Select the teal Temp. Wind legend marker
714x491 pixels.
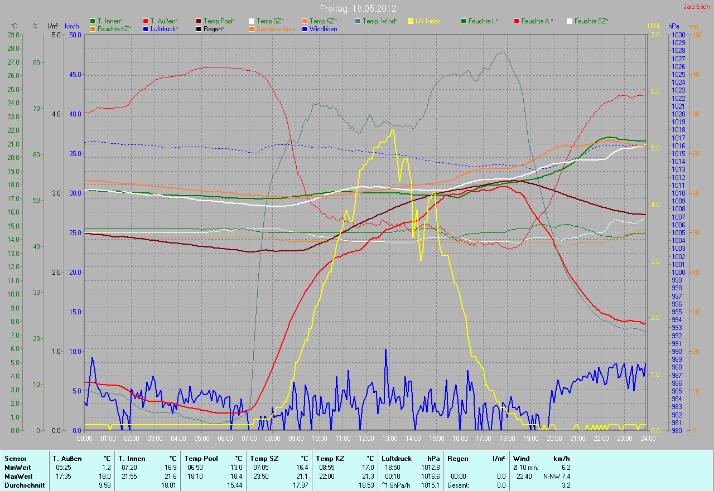[358, 21]
